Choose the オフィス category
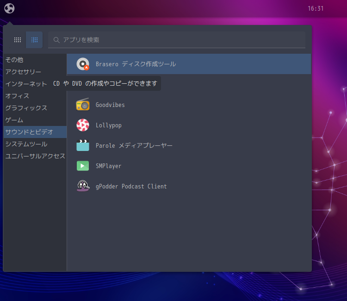The image size is (347, 301). (35, 96)
